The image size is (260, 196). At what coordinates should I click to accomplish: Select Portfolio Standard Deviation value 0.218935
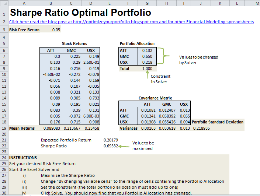coord(201,128)
